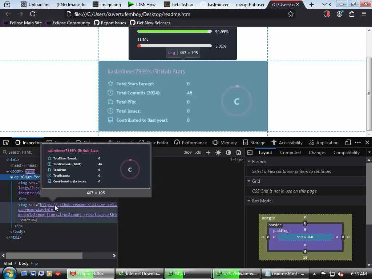
Task: Toggle print media simulation icon
Action: (x=239, y=153)
